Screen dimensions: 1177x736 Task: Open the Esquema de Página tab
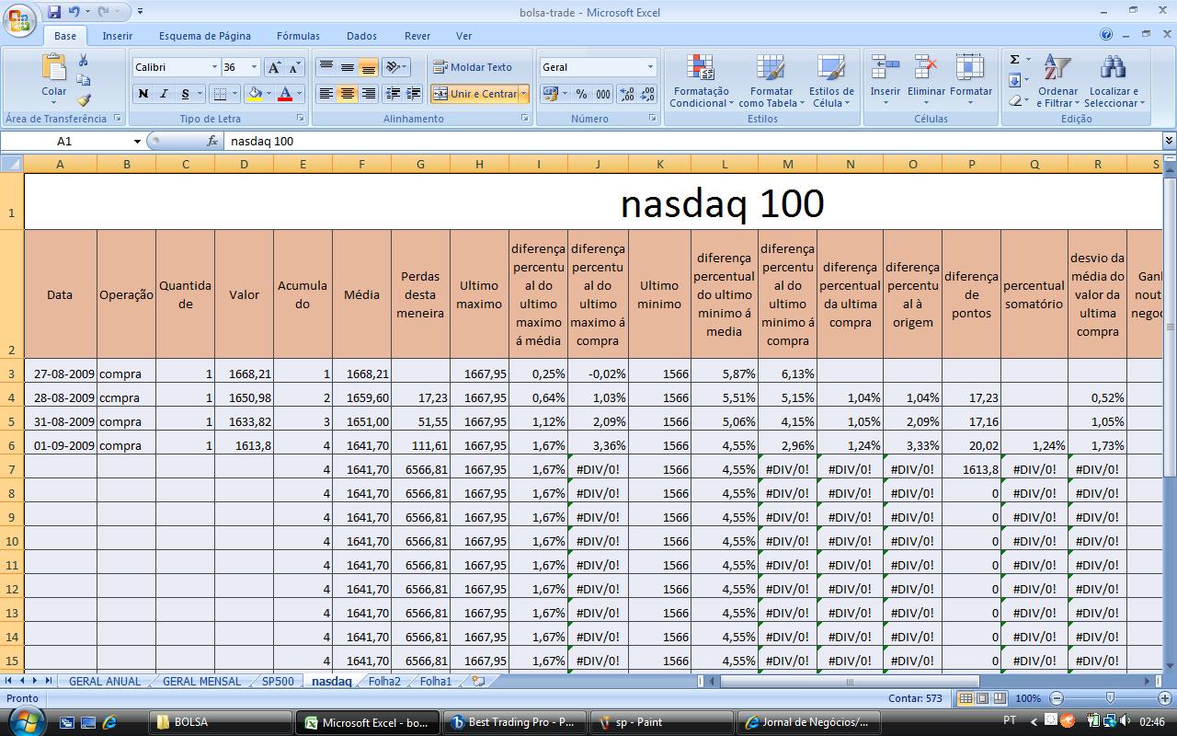click(x=204, y=36)
